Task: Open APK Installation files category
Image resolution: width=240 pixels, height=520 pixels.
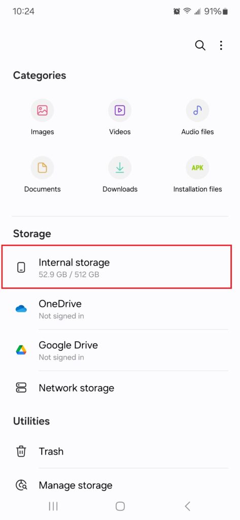Action: pos(197,175)
